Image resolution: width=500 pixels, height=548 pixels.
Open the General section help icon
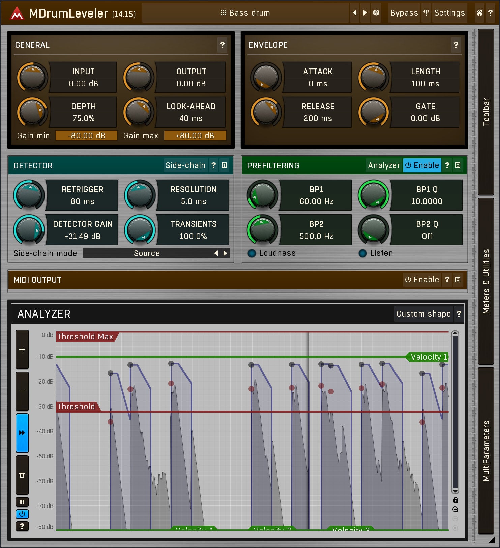point(222,45)
